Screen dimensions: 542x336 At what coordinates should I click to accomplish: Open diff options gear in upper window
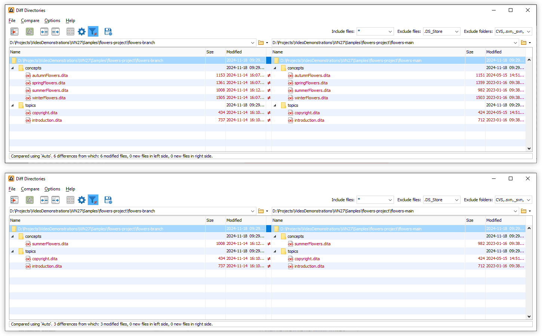click(x=81, y=32)
